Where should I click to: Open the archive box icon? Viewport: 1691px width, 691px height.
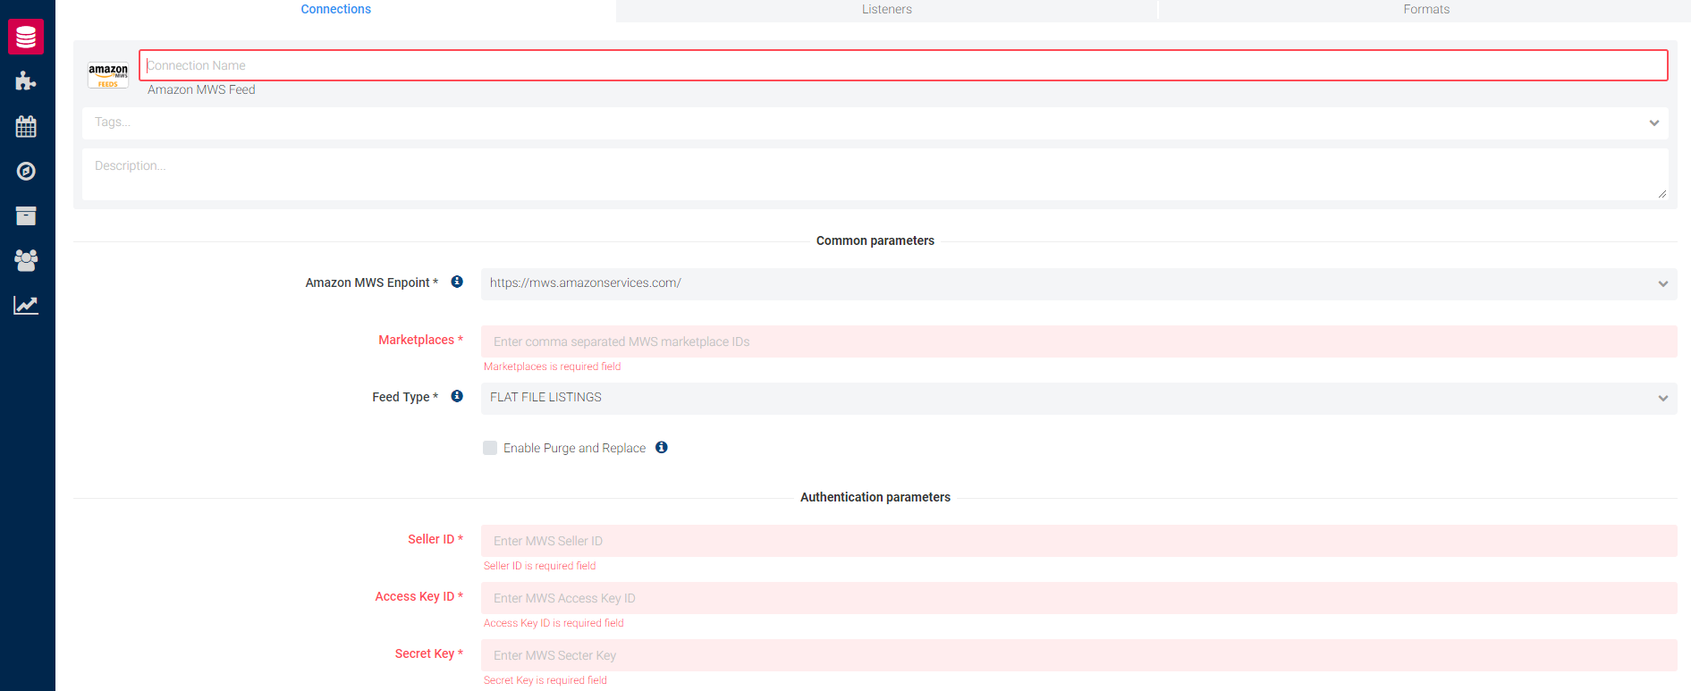pyautogui.click(x=26, y=215)
